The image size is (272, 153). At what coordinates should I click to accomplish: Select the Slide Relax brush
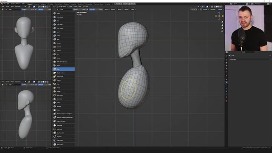click(63, 95)
